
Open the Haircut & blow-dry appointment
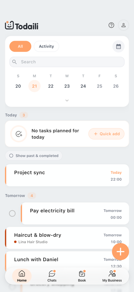(x=67, y=238)
